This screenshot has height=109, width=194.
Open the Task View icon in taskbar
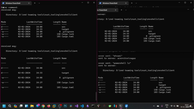(21, 106)
